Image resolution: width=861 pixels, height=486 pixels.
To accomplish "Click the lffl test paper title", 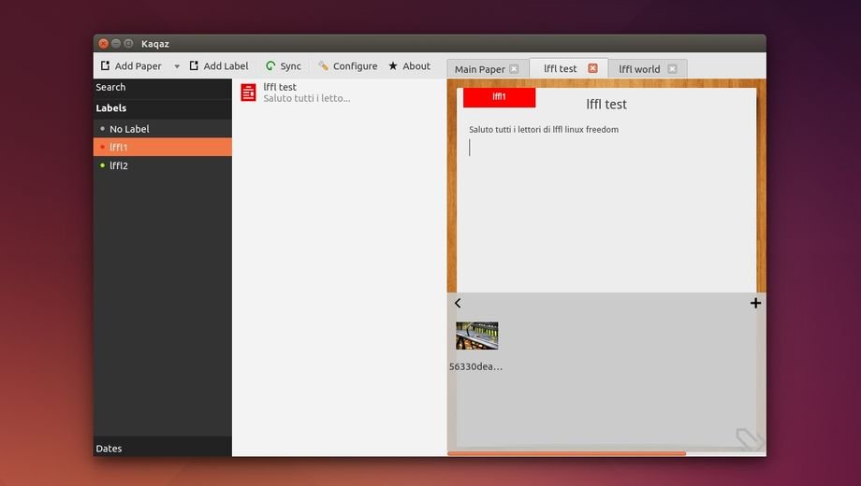I will point(606,105).
